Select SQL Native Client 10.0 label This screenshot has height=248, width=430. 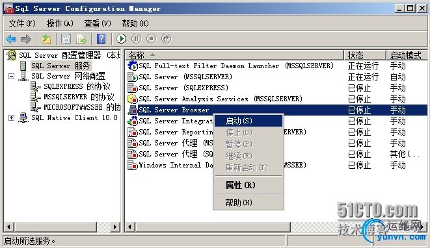(x=74, y=118)
